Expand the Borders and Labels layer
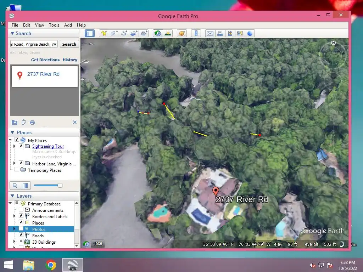 pos(14,216)
